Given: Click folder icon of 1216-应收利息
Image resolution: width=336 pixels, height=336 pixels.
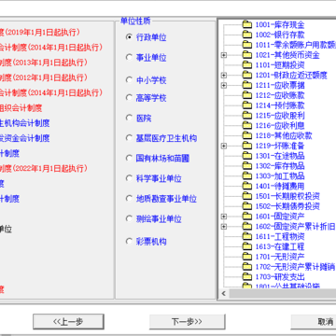Looking at the screenshot, I should (x=247, y=125).
